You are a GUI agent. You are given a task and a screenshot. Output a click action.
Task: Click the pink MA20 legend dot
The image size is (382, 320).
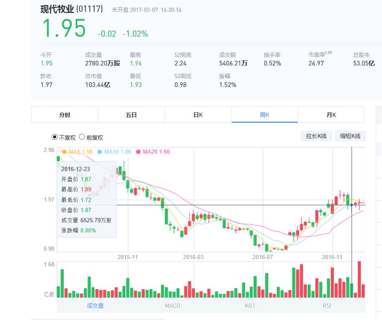click(x=138, y=152)
